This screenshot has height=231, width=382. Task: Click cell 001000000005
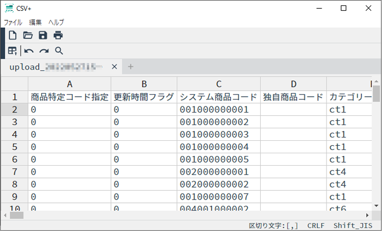[219, 159]
